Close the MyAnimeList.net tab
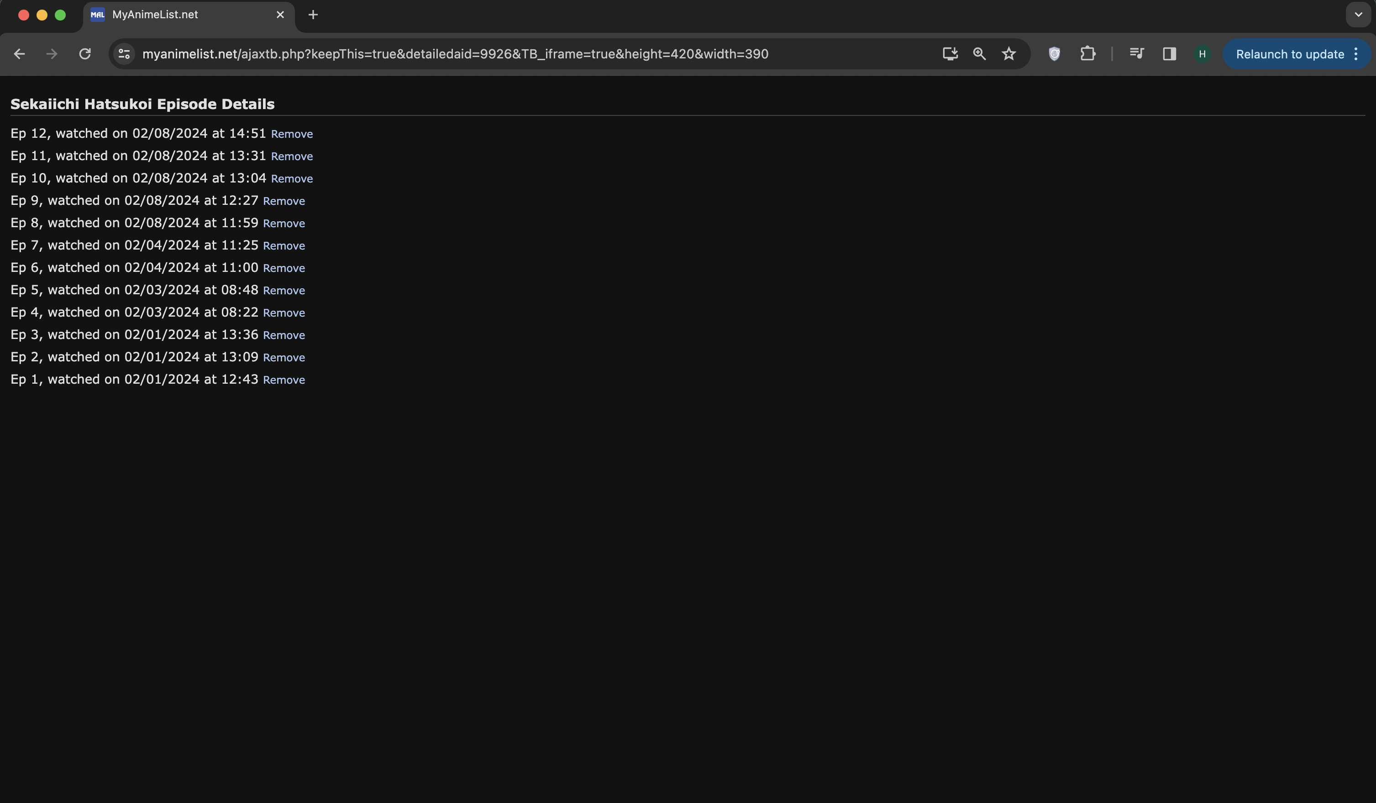 coord(280,15)
